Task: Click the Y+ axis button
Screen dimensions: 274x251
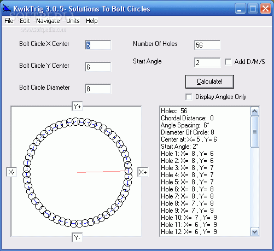Action: coord(77,106)
